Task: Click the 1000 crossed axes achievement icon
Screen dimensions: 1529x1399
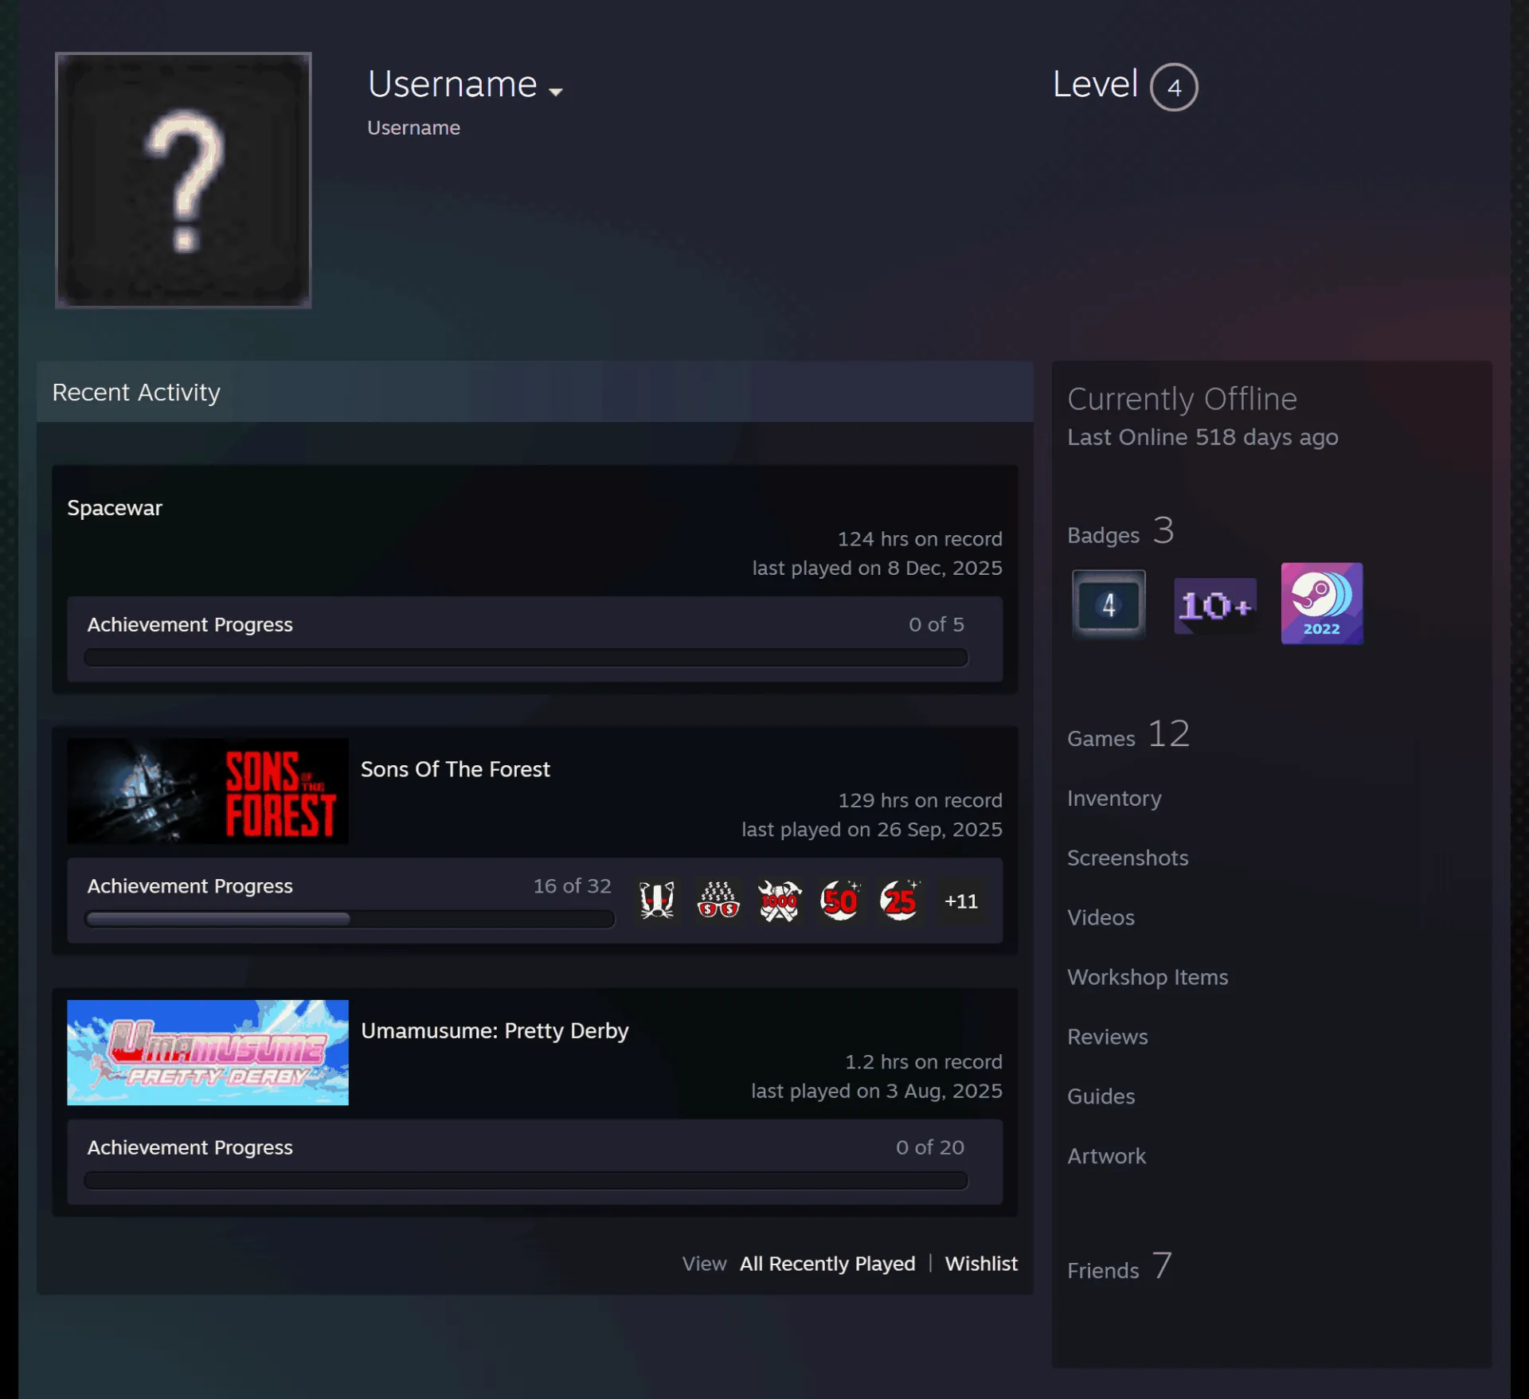Action: (779, 901)
